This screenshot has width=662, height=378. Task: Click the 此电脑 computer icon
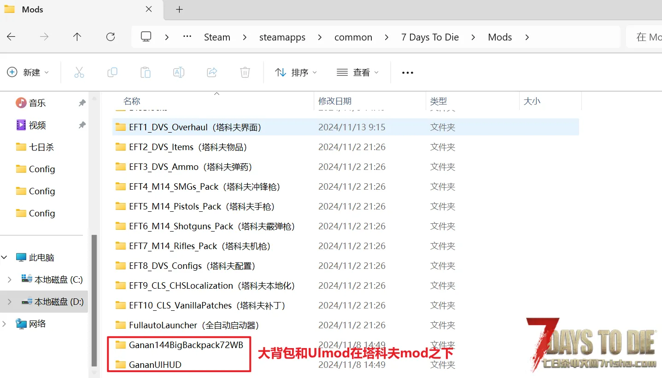pyautogui.click(x=21, y=257)
